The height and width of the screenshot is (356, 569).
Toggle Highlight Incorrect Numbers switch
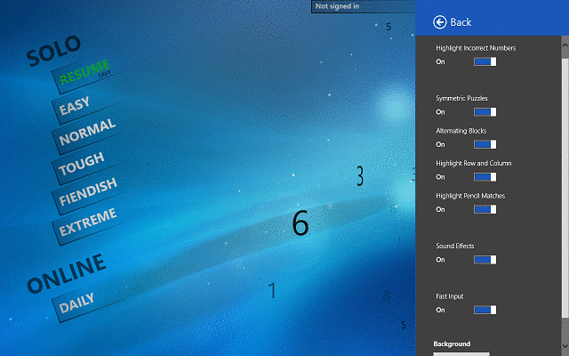click(x=485, y=61)
